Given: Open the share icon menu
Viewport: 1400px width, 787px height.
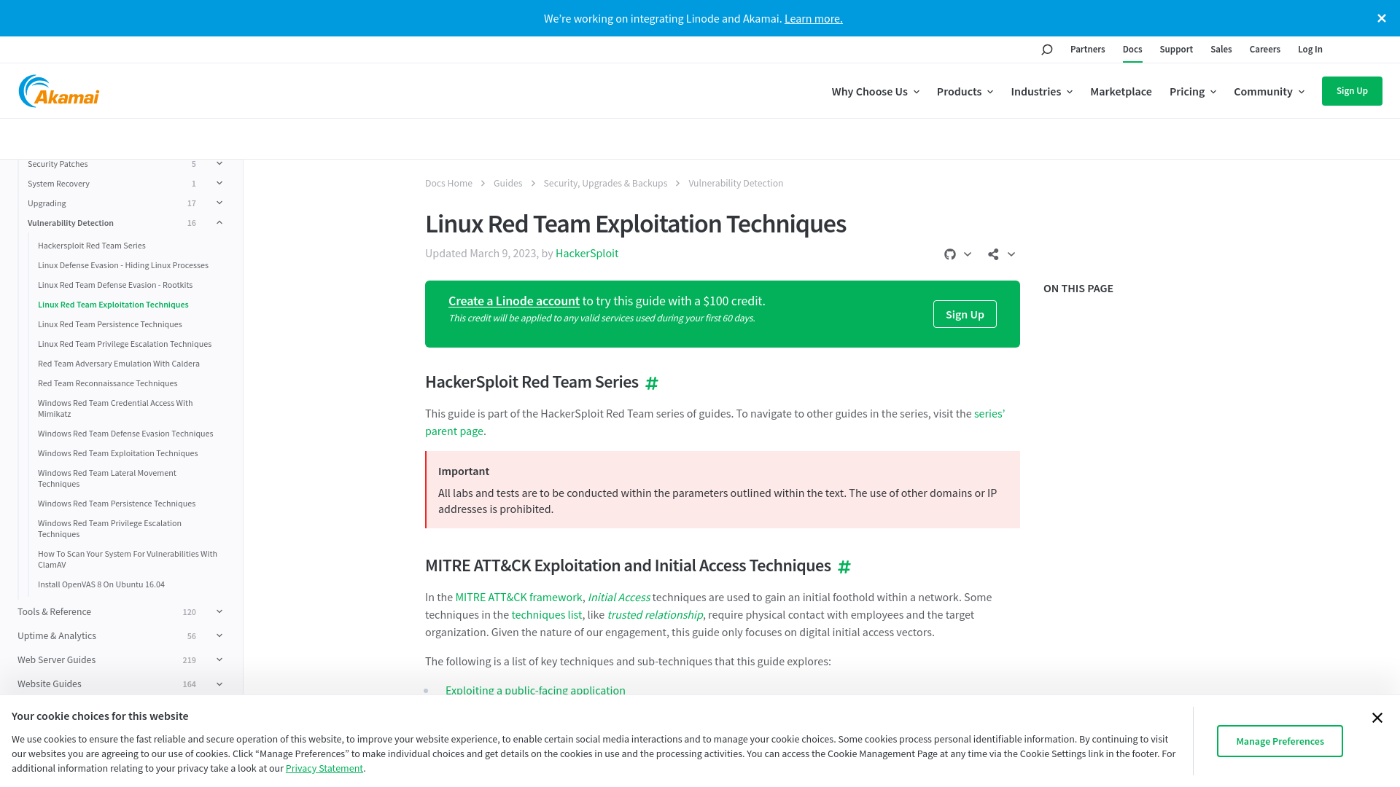Looking at the screenshot, I should (x=1001, y=254).
